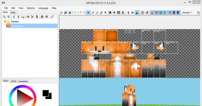Open the Undo history dropdown arrow
This screenshot has height=106, width=202.
click(78, 13)
